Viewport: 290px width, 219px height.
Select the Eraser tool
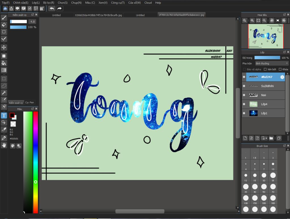(x=4, y=25)
